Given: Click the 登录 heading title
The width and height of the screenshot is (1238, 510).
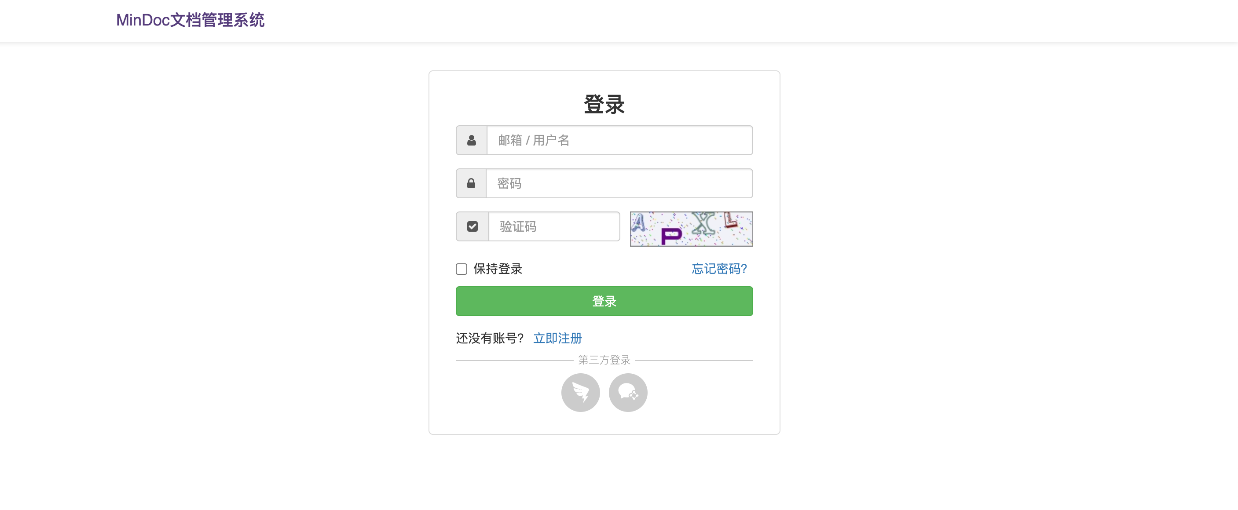Looking at the screenshot, I should [x=604, y=104].
